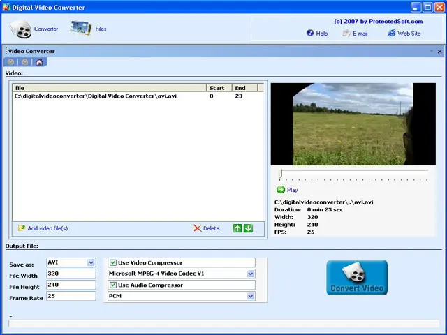The image size is (447, 335).
Task: Toggle the Use Video Compressor checkbox
Action: click(x=113, y=262)
